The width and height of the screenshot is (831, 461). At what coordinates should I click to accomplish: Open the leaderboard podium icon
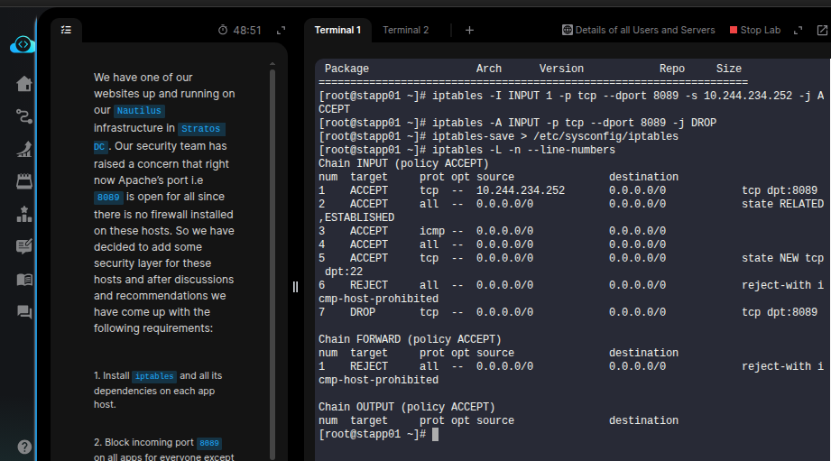pyautogui.click(x=24, y=214)
